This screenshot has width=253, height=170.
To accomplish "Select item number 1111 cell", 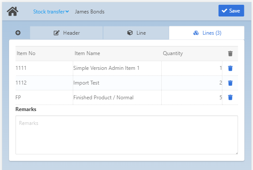I will pos(44,68).
